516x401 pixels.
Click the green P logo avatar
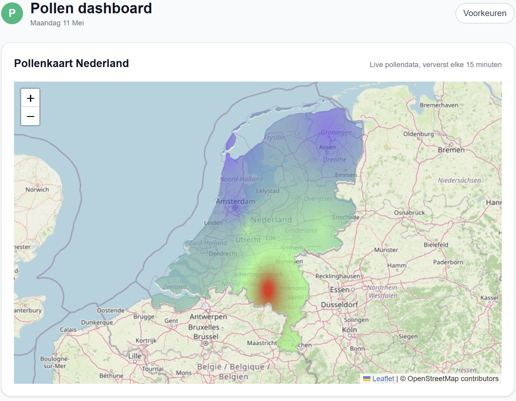pyautogui.click(x=12, y=13)
